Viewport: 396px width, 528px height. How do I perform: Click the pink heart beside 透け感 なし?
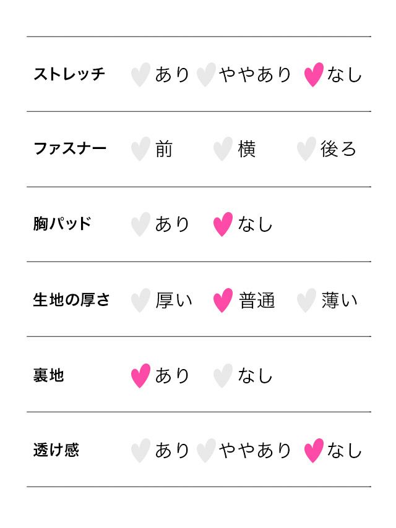coord(314,450)
